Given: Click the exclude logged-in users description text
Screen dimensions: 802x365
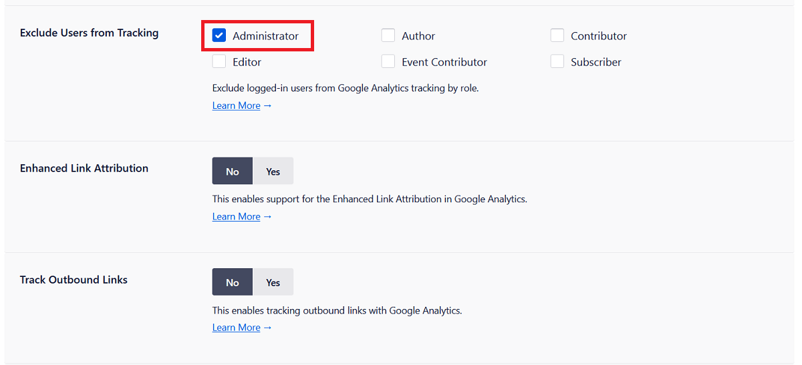Looking at the screenshot, I should (346, 88).
